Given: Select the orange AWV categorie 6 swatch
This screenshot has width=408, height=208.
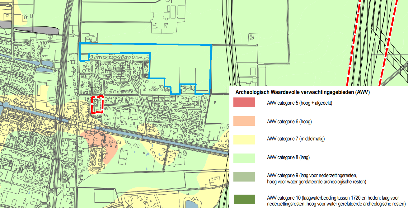Looking at the screenshot, I should (244, 121).
